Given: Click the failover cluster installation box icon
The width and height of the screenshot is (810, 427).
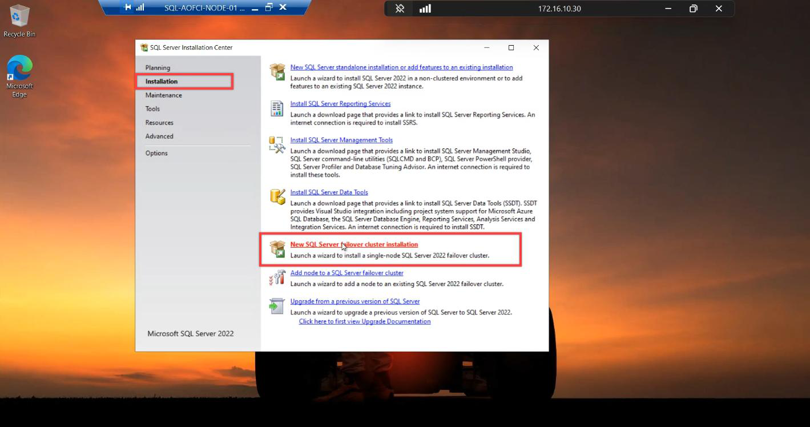Looking at the screenshot, I should point(277,249).
